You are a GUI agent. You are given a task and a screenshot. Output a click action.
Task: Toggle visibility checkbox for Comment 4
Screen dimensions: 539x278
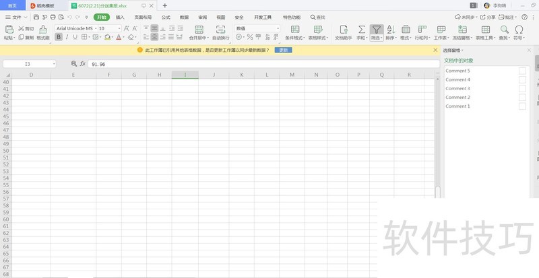pos(522,79)
